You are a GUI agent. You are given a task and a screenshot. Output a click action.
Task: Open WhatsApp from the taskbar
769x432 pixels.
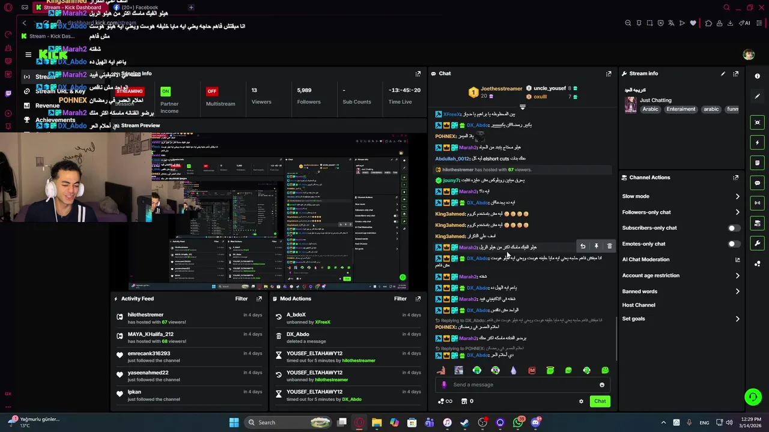coord(518,422)
